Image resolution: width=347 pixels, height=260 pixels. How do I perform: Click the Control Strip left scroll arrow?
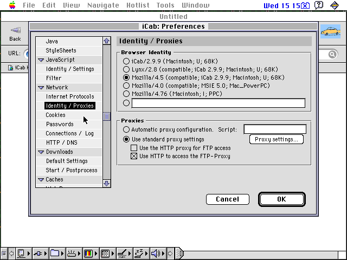(x=11, y=253)
